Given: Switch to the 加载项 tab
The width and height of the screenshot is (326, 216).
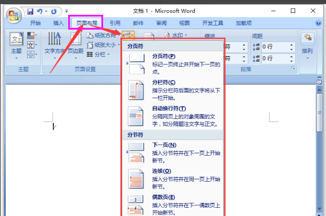Looking at the screenshot, I should pos(244,23).
